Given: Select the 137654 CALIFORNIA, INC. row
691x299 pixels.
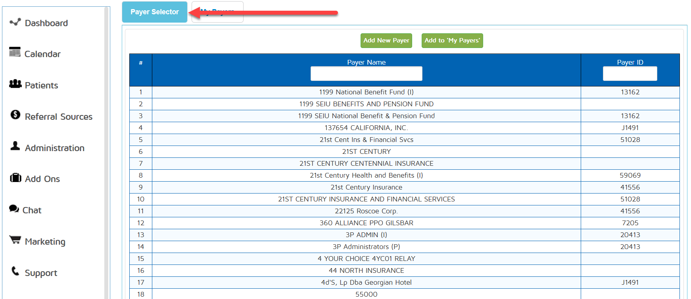Looking at the screenshot, I should [x=366, y=128].
